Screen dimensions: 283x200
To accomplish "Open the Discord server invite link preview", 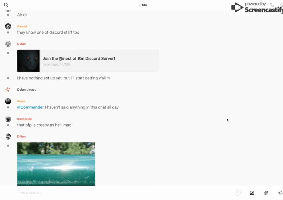I will (99, 59).
